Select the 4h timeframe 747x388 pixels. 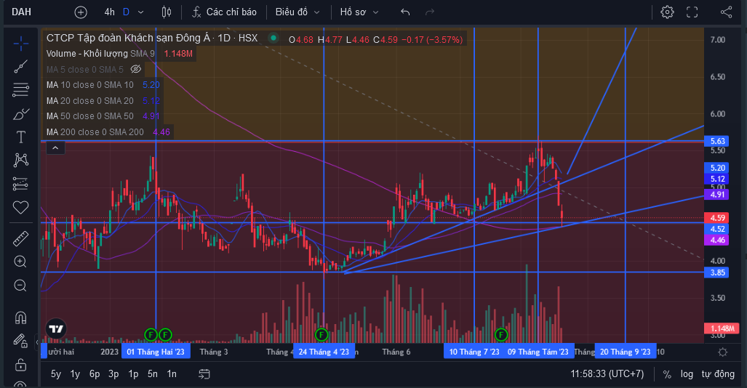click(110, 12)
